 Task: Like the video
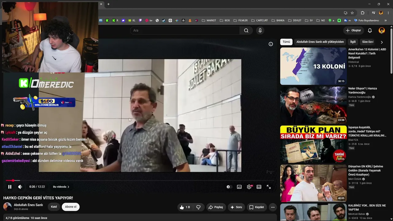click(x=185, y=207)
